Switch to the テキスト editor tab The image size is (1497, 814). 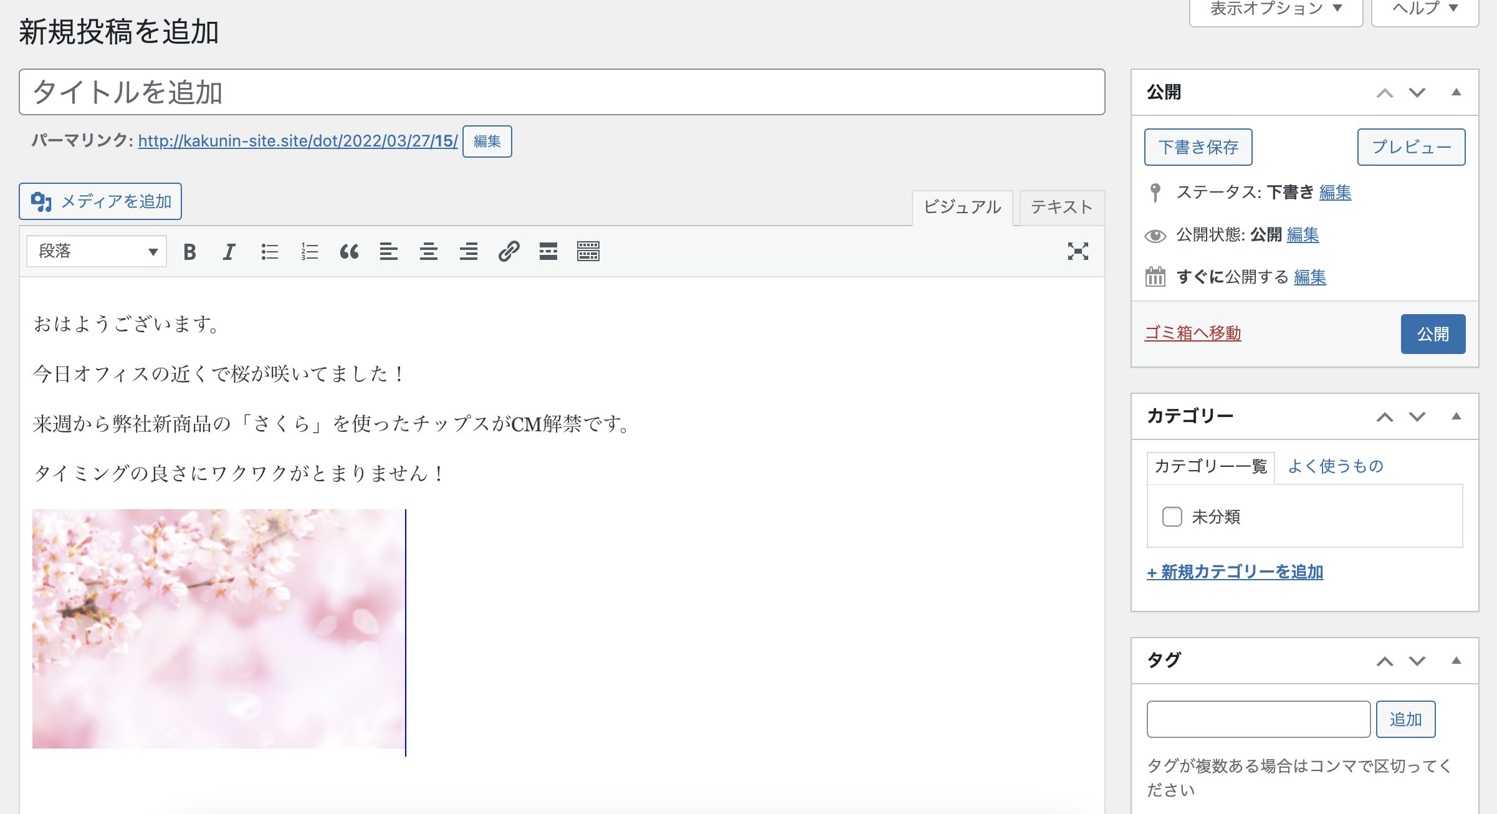pos(1062,208)
